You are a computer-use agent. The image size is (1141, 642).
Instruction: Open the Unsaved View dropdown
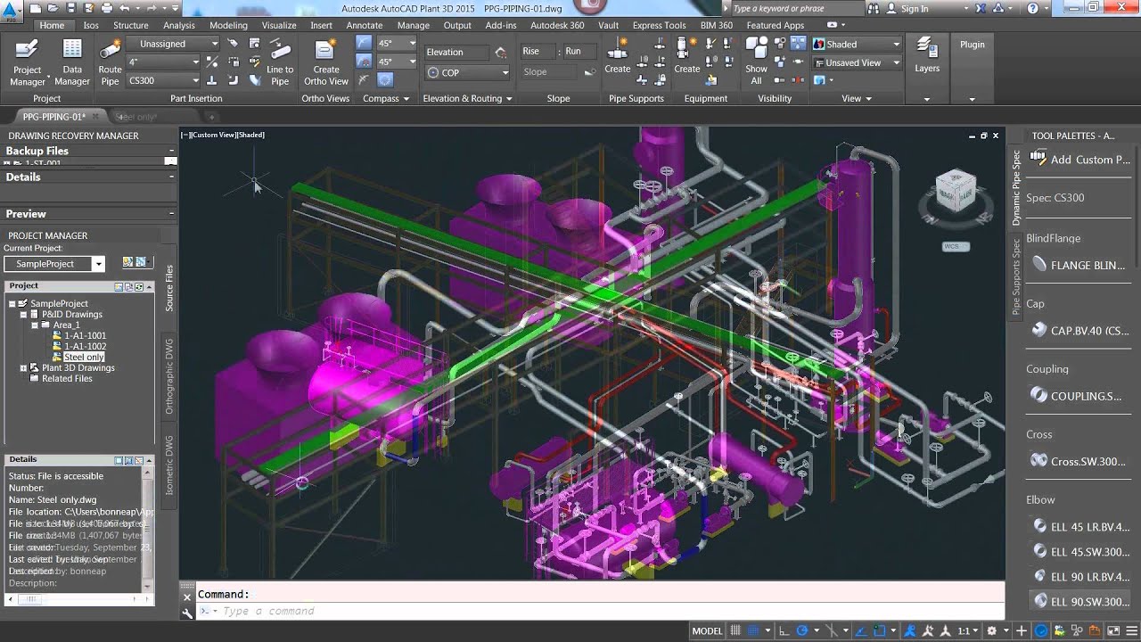coord(857,62)
